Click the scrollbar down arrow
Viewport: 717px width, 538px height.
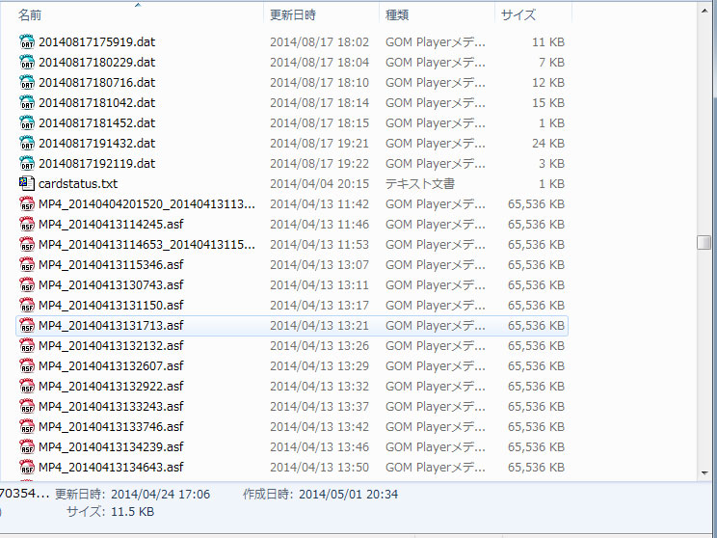(x=704, y=473)
